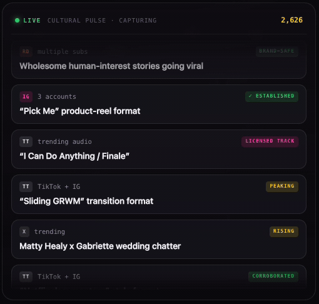
Task: Click the green LIVE status dot
Action: tap(18, 21)
